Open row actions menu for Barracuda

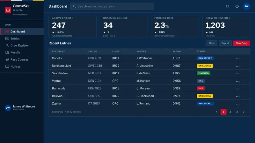click(x=238, y=89)
